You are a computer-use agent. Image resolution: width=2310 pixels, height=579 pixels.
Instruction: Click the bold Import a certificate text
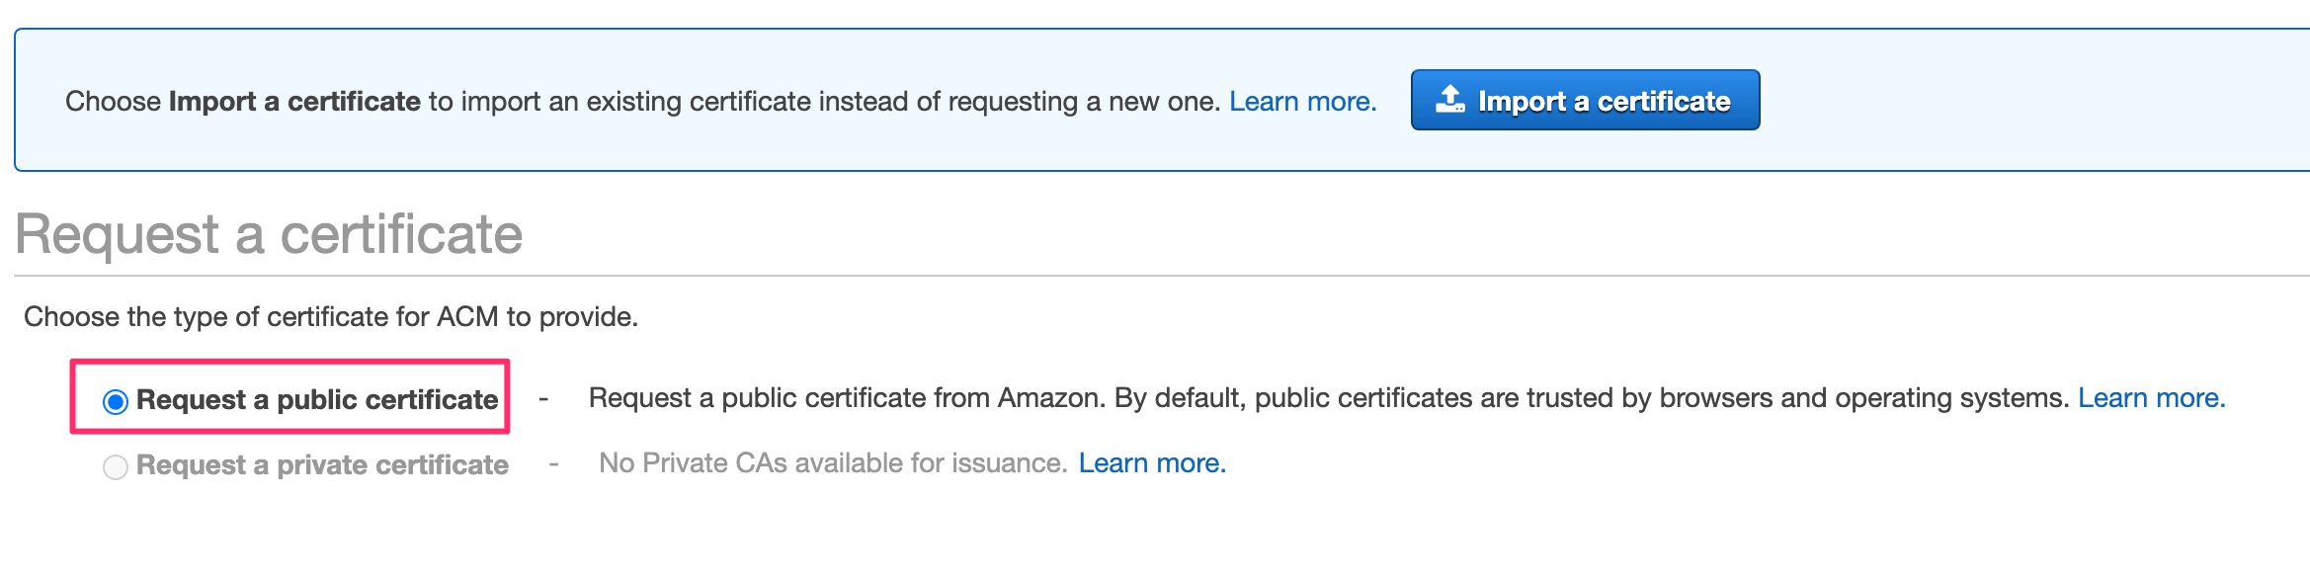294,102
